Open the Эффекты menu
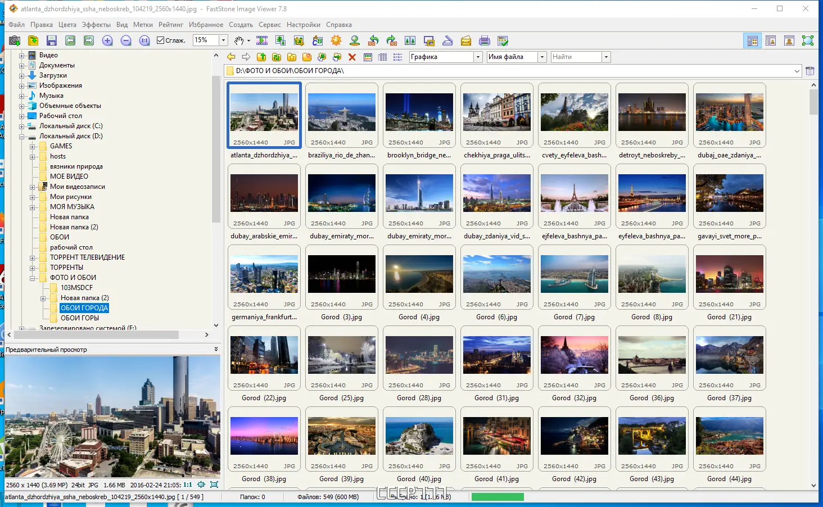The width and height of the screenshot is (823, 507). [96, 25]
